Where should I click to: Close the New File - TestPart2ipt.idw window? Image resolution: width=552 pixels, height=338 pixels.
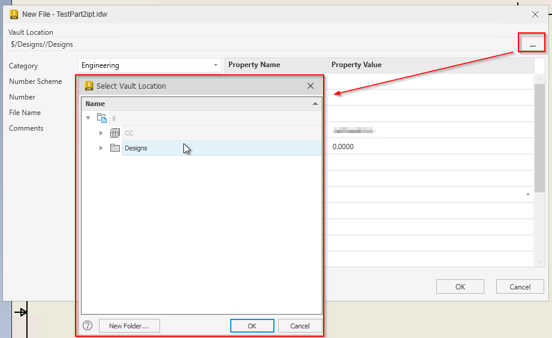coord(535,14)
